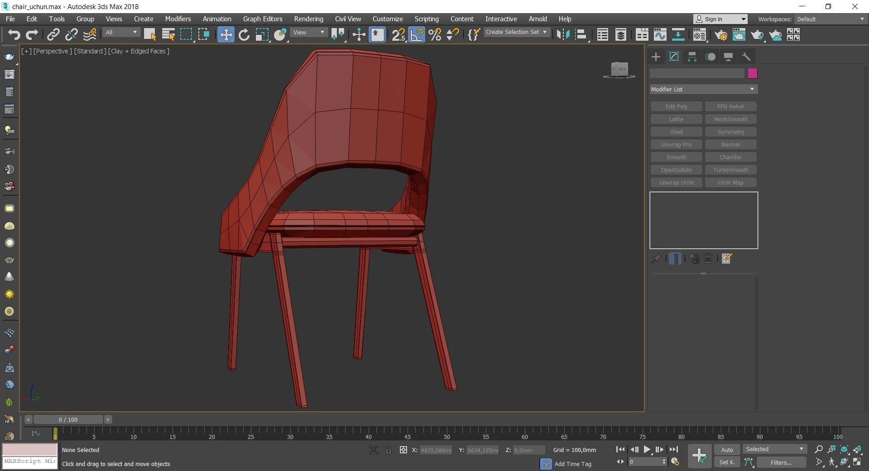Open the View reference coordinate dropdown
This screenshot has height=471, width=869.
click(308, 33)
